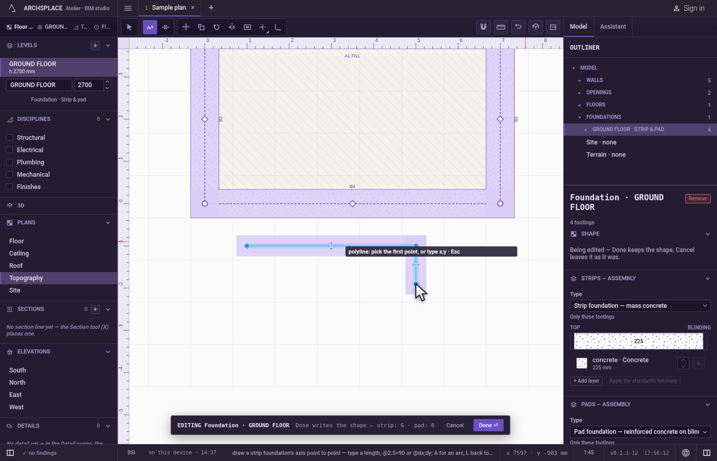Viewport: 717px width, 461px height.
Task: Delete the concrete layer with red x
Action: pyautogui.click(x=699, y=363)
